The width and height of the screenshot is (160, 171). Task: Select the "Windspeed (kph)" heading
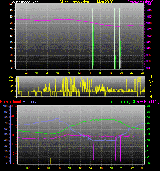click(x=26, y=2)
